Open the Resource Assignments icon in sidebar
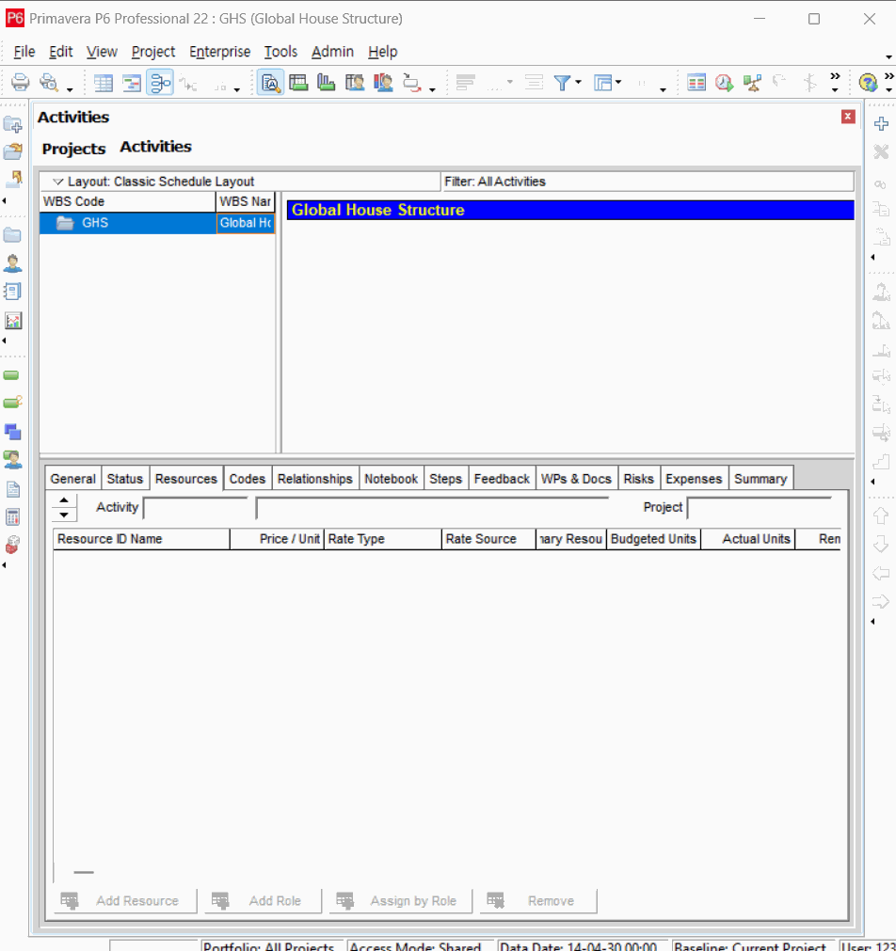Image resolution: width=896 pixels, height=951 pixels. (13, 460)
